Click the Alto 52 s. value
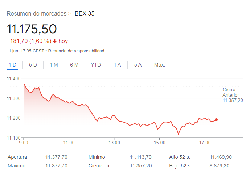Screen dimensions: 250x174 (221, 157)
